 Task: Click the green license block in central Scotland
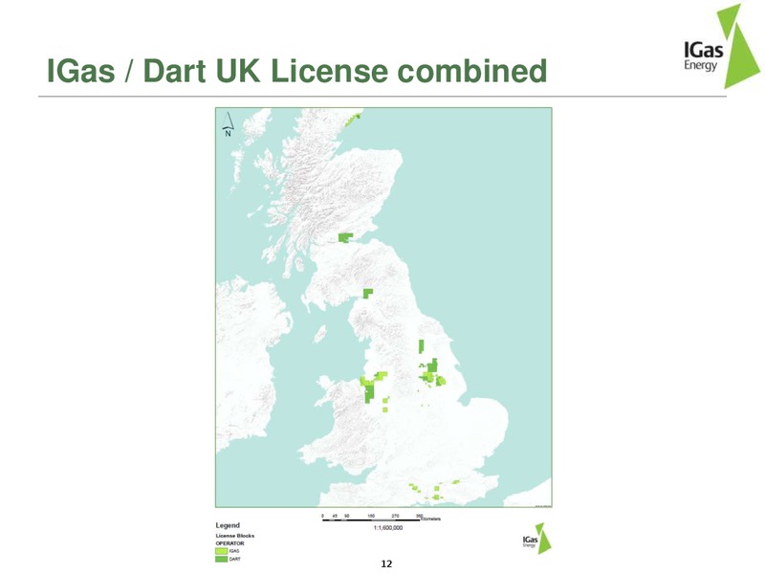tap(345, 237)
